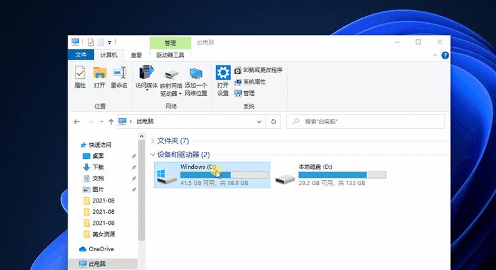Screen dimensions: 496x270
Task: Select the Windows (C:) drive
Action: point(212,175)
